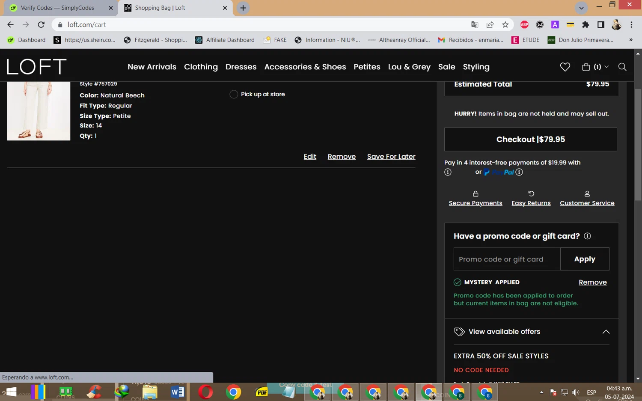Open the Dresses menu
642x401 pixels.
(241, 67)
